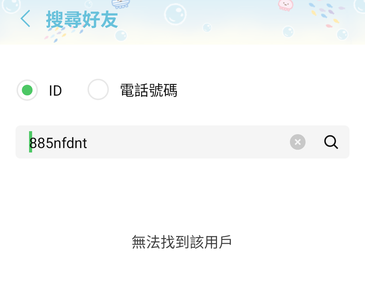Clear the search field with the X icon
This screenshot has height=287, width=365.
(297, 142)
